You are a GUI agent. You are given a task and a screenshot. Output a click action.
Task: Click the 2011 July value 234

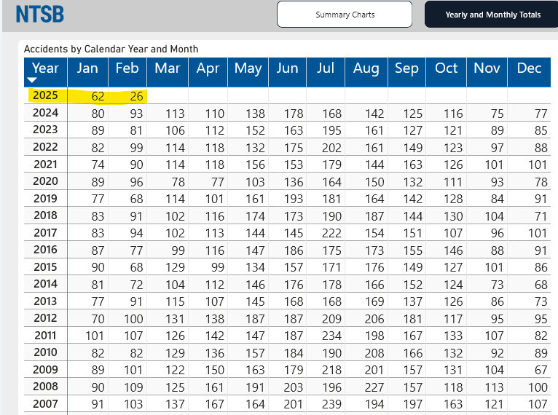[331, 336]
